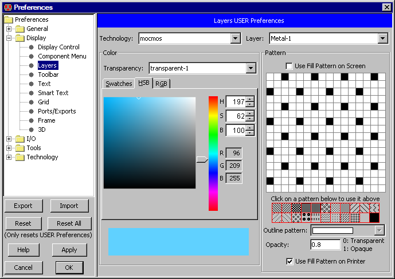
Task: Click the Technology folder icon in tree
Action: [x=20, y=157]
